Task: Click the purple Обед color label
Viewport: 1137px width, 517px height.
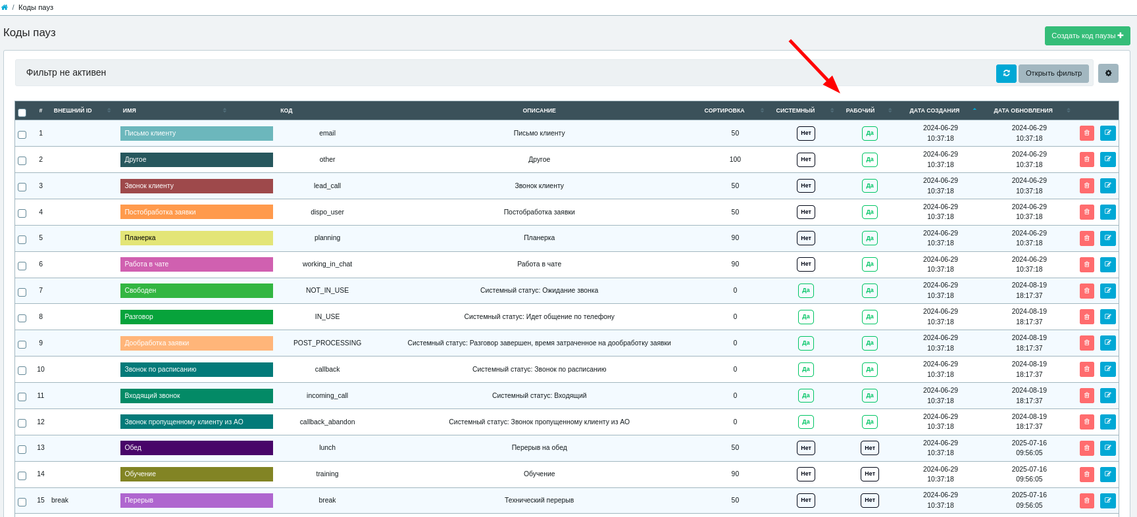Action: pyautogui.click(x=197, y=448)
